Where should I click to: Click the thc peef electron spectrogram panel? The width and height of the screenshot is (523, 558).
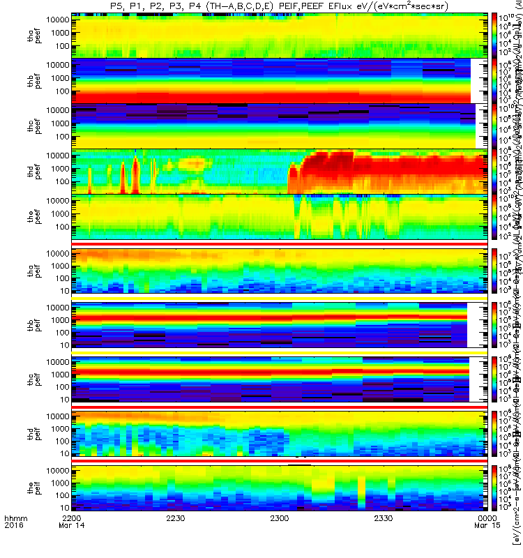tap(280, 126)
